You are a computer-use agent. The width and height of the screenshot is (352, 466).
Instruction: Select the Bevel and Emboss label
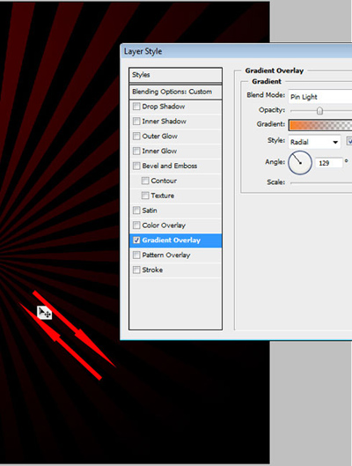[x=170, y=166]
